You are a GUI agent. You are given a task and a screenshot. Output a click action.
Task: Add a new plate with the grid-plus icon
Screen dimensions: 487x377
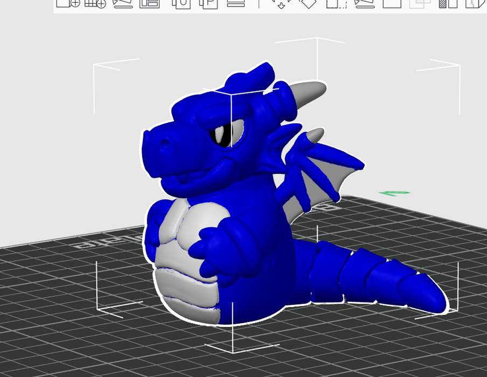click(x=96, y=3)
